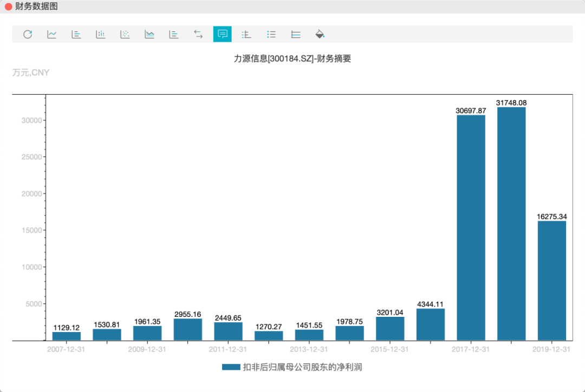Click the 2019 bar showing 16275.34

coord(551,280)
